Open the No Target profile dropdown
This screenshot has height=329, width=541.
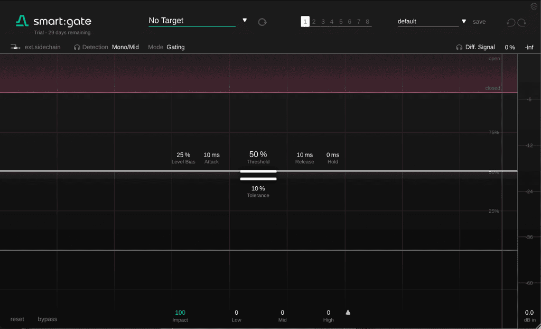click(245, 21)
